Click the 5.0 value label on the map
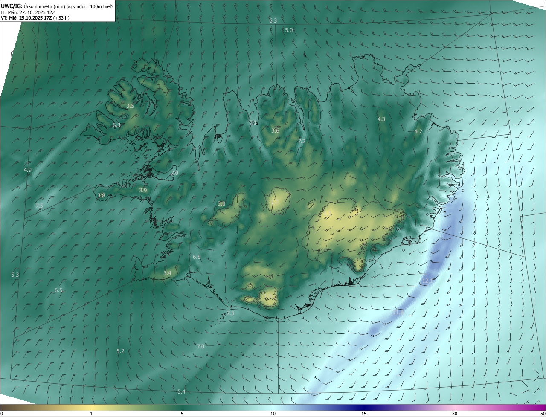The width and height of the screenshot is (546, 417). pyautogui.click(x=289, y=30)
